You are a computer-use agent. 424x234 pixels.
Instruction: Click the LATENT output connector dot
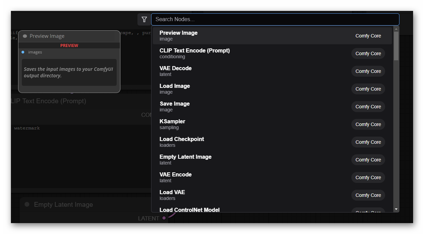(164, 218)
